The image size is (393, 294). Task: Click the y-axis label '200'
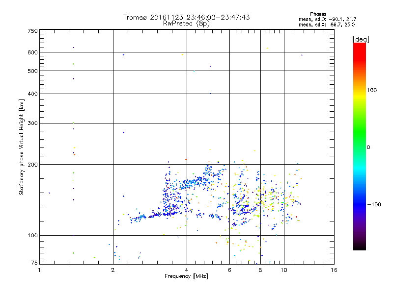(x=32, y=165)
